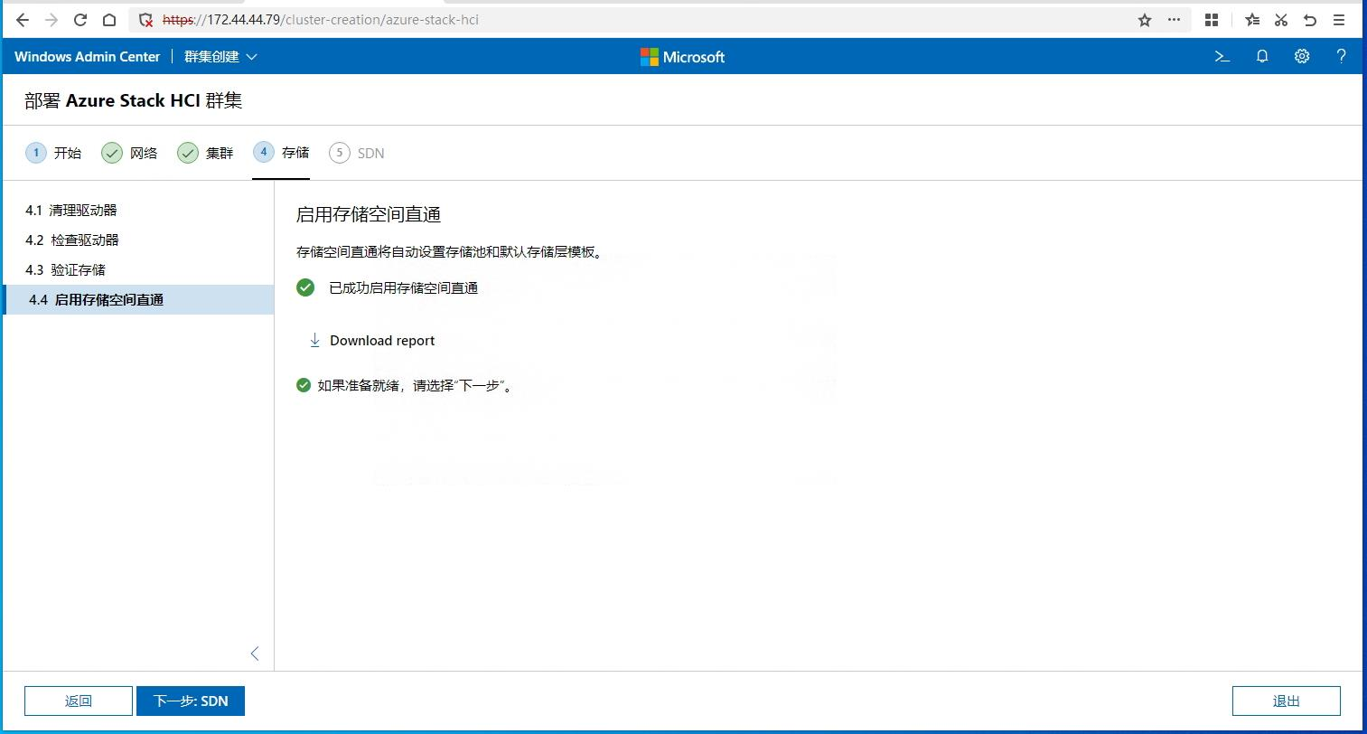Click the Microsoft logo
1367x734 pixels.
683,57
